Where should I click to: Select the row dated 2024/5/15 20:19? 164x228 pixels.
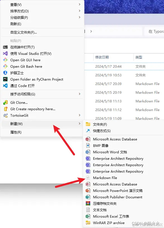tap(124, 93)
